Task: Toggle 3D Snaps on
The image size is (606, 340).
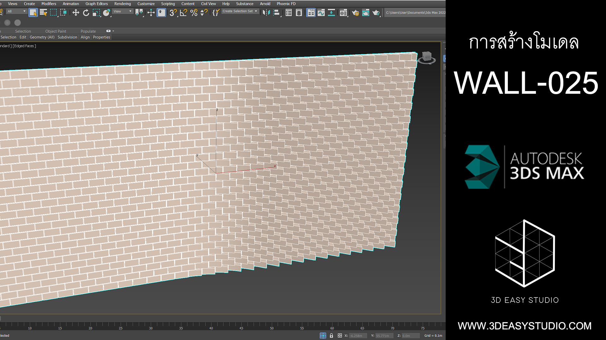Action: coord(172,13)
